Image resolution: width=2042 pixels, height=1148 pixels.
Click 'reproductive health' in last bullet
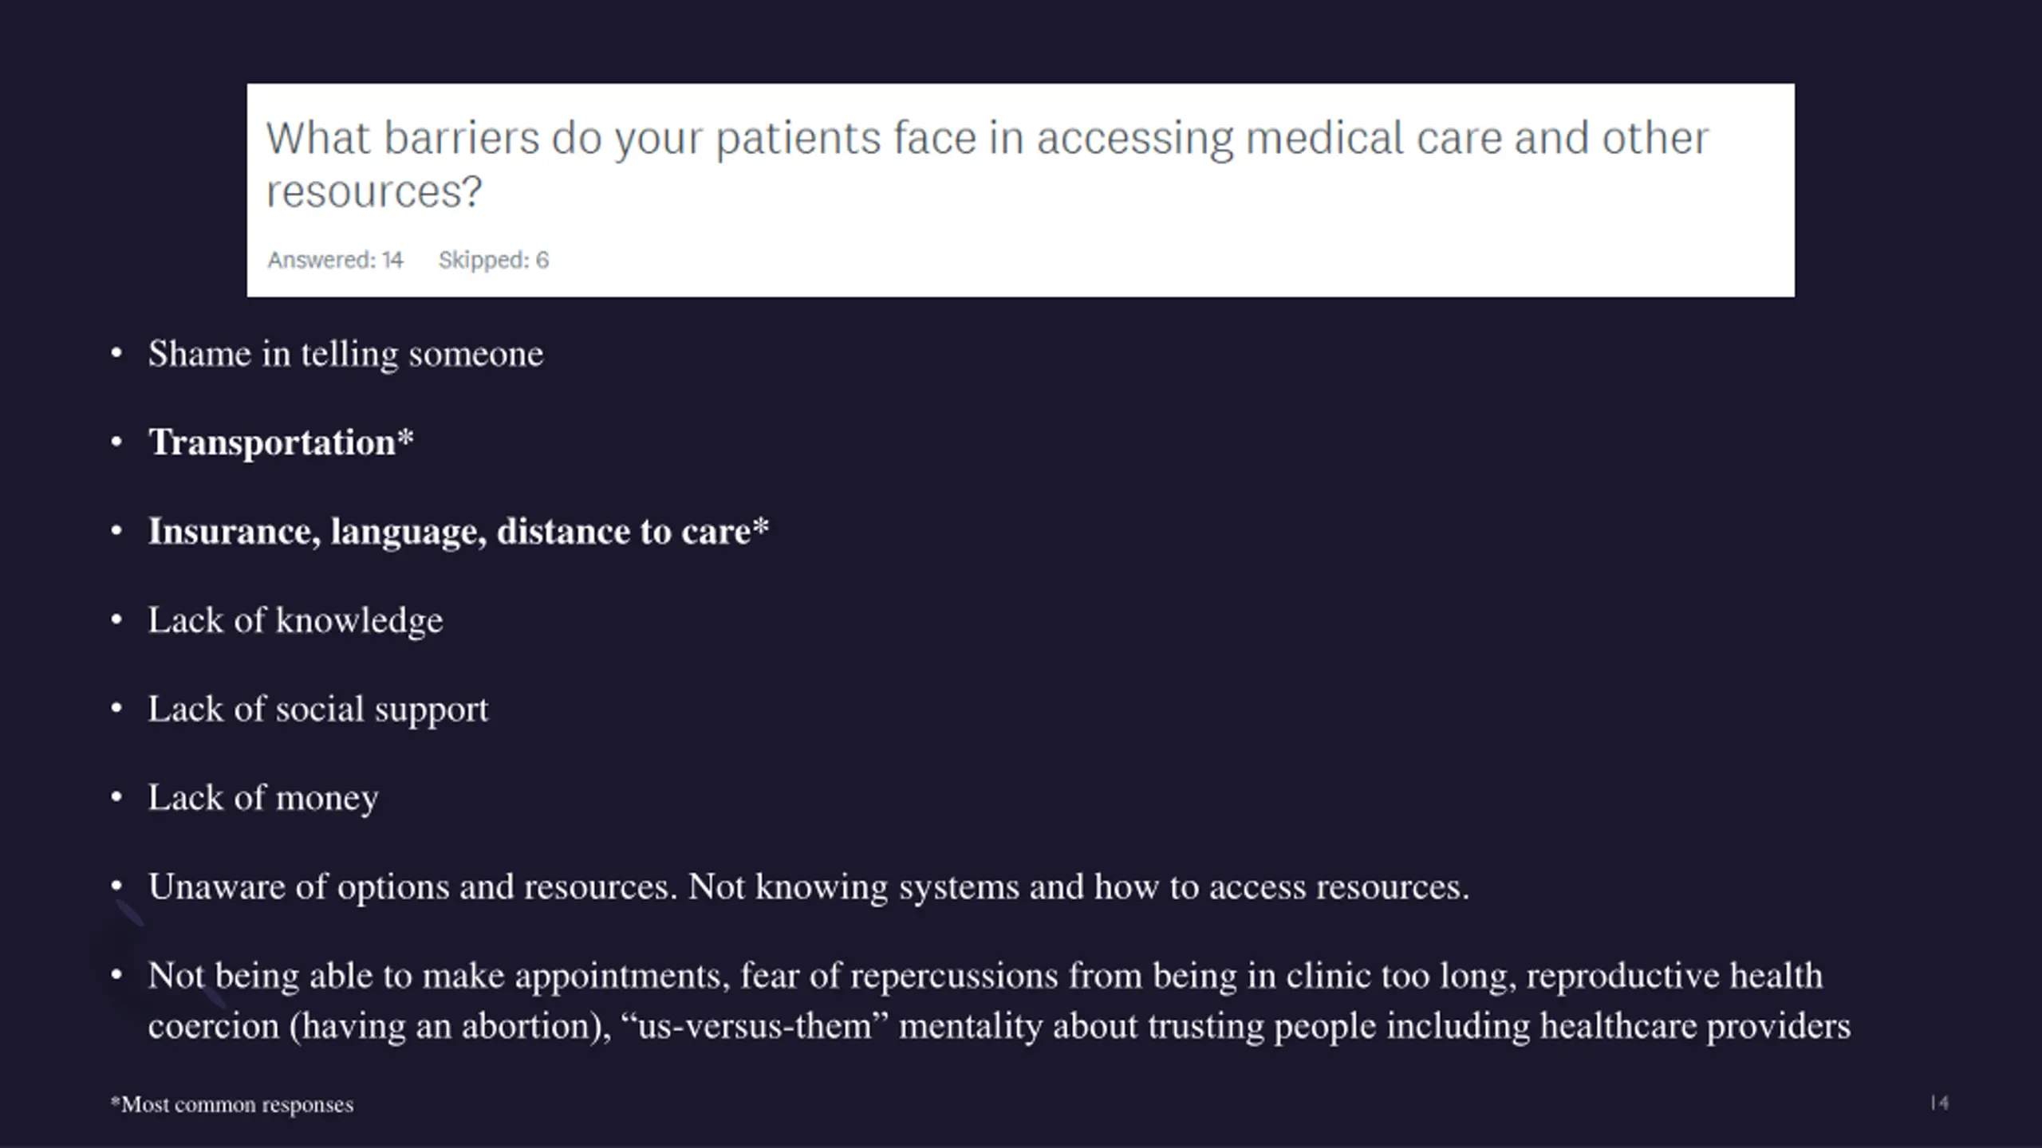(1675, 976)
